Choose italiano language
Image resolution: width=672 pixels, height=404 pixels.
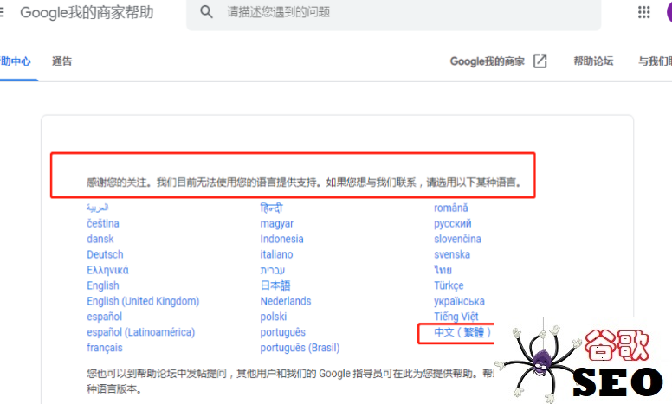tap(276, 254)
